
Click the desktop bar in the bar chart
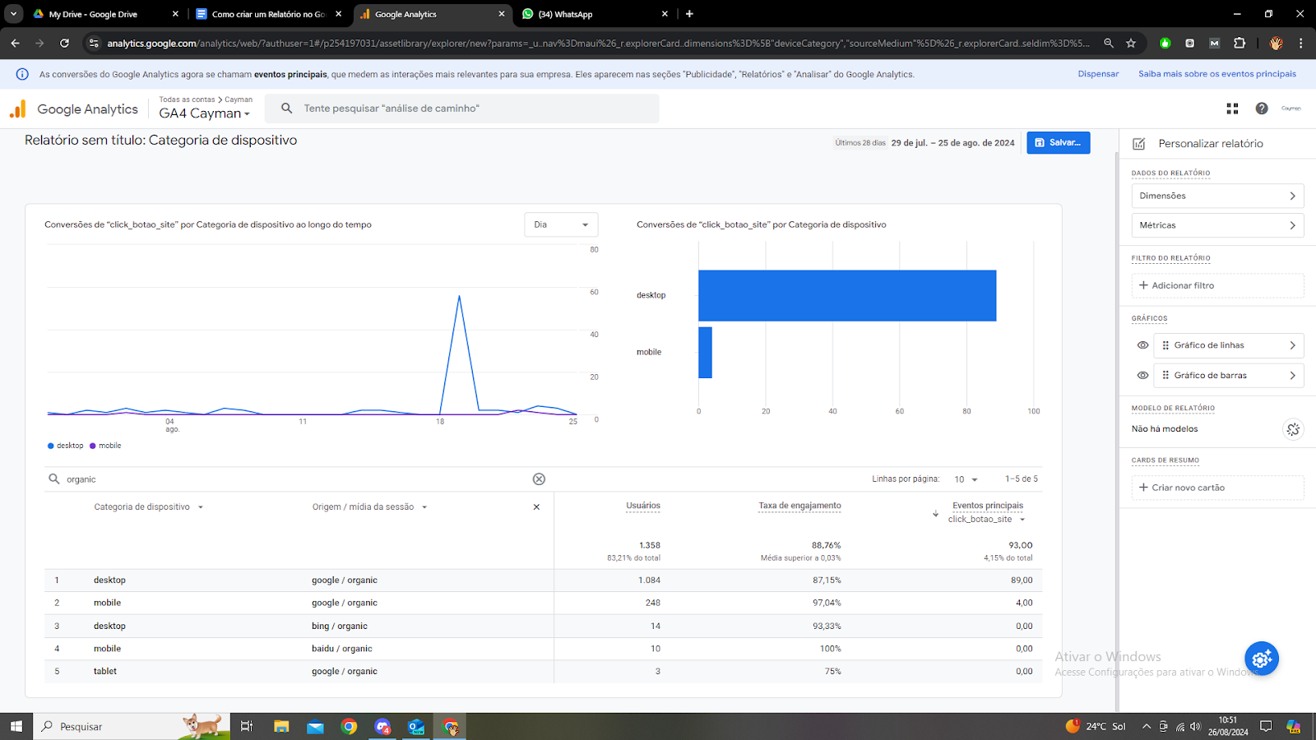847,295
